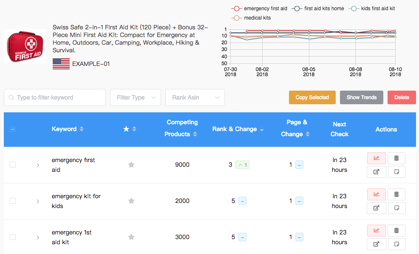Click the Actions column header

pyautogui.click(x=386, y=129)
